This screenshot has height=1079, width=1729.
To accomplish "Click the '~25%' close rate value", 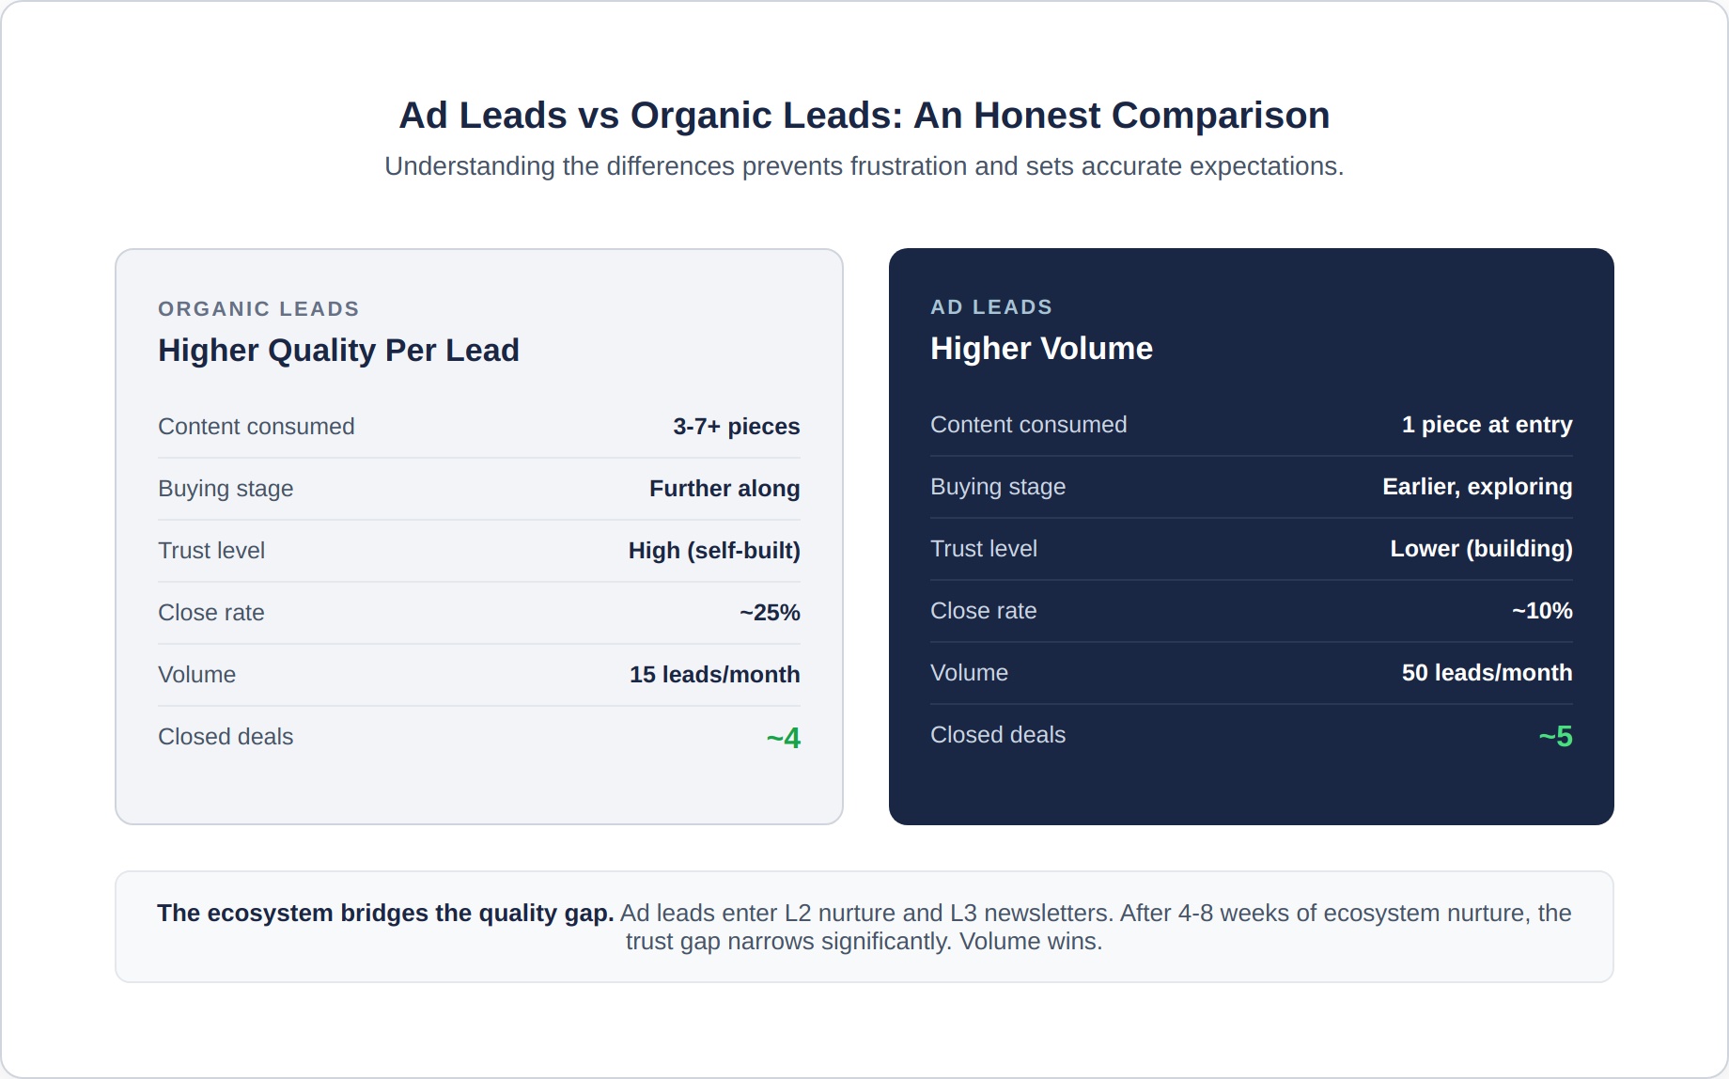I will [770, 613].
